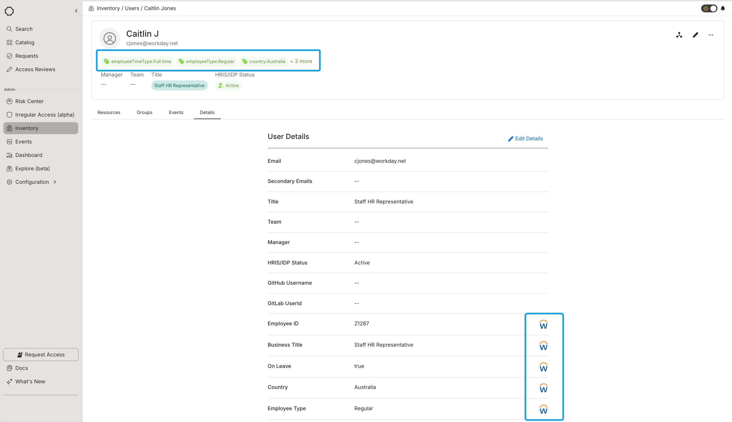This screenshot has height=422, width=732.
Task: Click the user avatar placeholder
Action: 110,38
